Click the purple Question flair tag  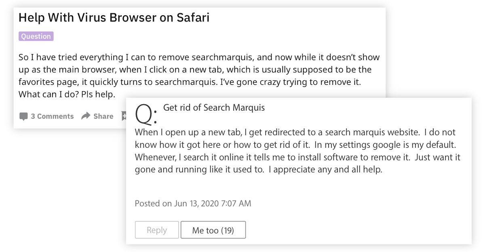36,36
